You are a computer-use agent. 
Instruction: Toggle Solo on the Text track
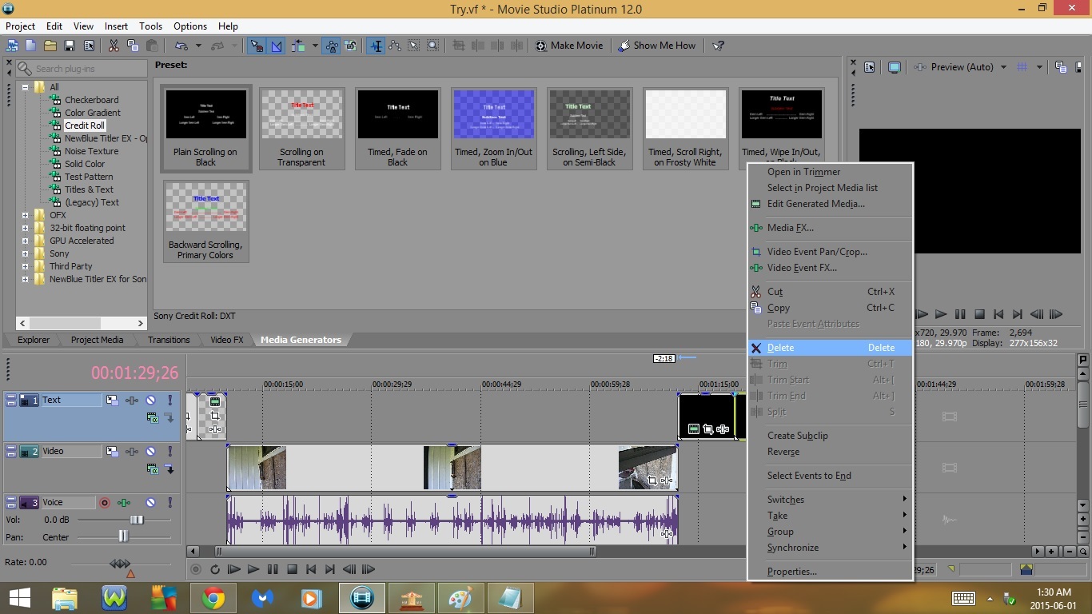pyautogui.click(x=169, y=400)
